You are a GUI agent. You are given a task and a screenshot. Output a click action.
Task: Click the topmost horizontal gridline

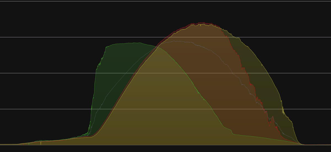[165, 1]
